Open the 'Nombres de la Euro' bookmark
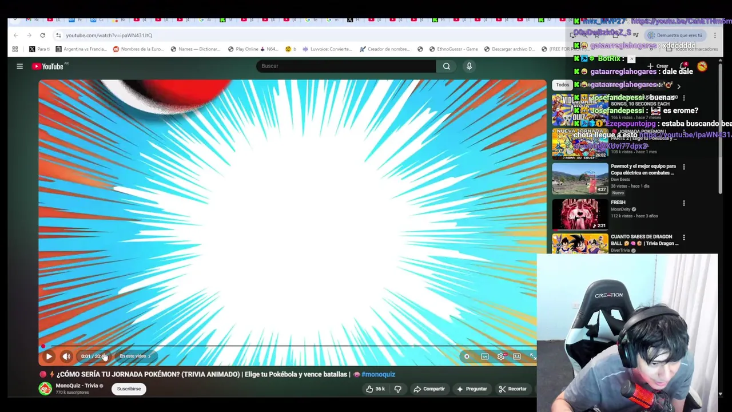 (138, 49)
